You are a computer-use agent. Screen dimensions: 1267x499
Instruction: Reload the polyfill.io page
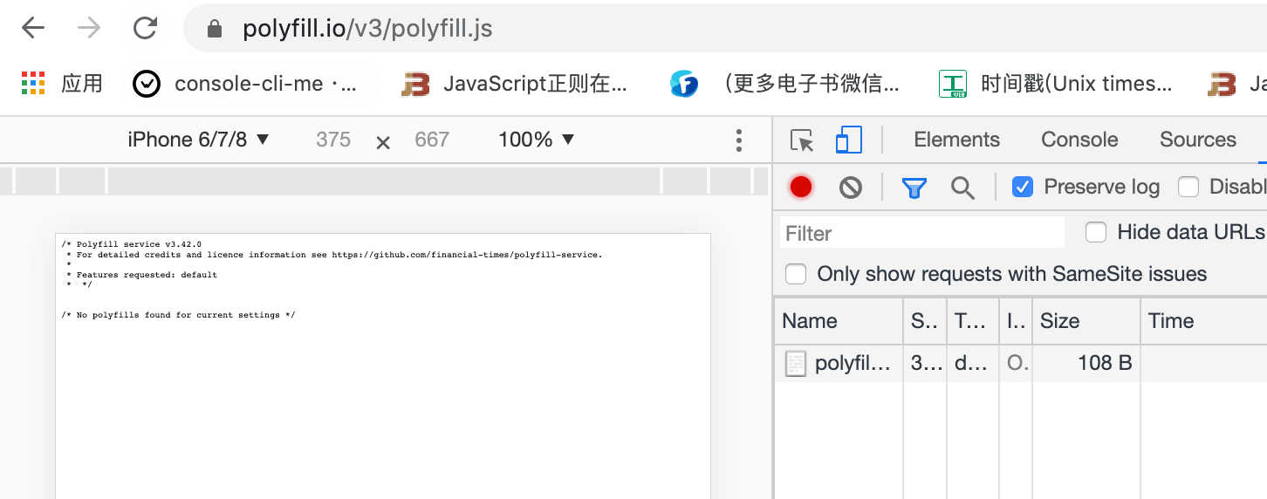[145, 29]
